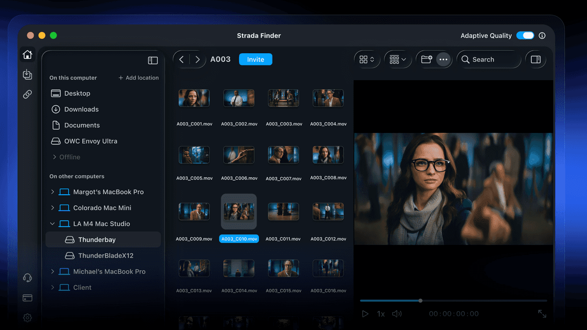Select thumbnail A003_C011.mov
587x330 pixels.
283,212
